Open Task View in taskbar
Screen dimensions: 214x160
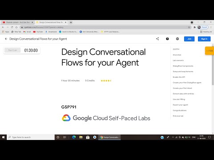click(65, 137)
